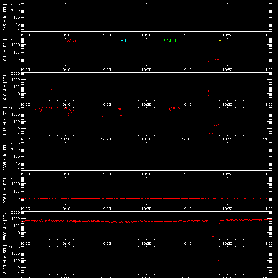
Task: Click the 1000 tick label of 410 MHz panel
Action: click(x=16, y=45)
